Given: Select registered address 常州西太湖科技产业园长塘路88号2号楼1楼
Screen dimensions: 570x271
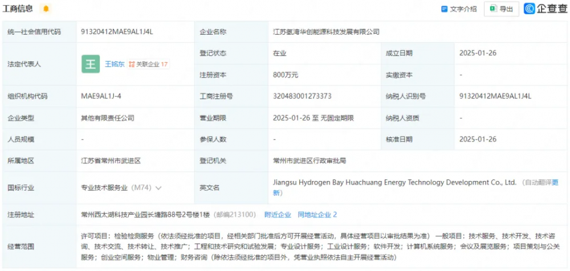Looking at the screenshot, I should [x=145, y=215].
